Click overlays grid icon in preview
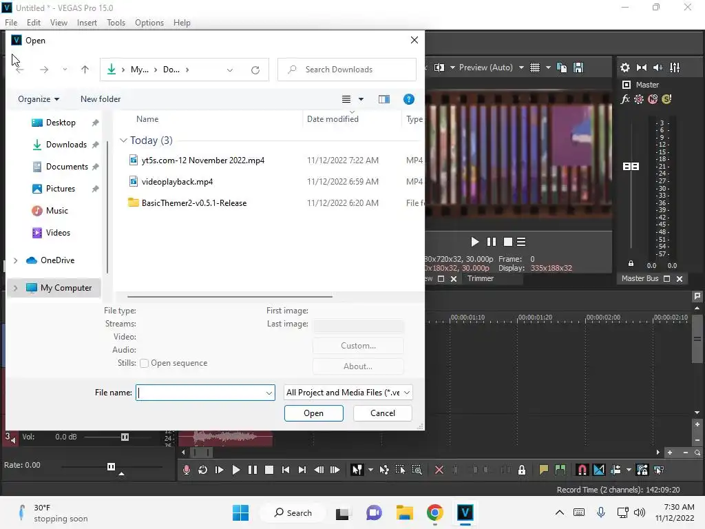The image size is (705, 529). click(534, 68)
